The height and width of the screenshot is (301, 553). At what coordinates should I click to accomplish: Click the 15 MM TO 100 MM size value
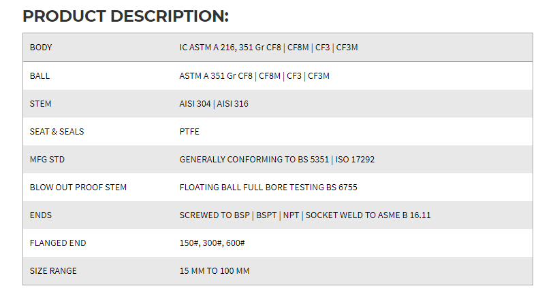click(215, 271)
